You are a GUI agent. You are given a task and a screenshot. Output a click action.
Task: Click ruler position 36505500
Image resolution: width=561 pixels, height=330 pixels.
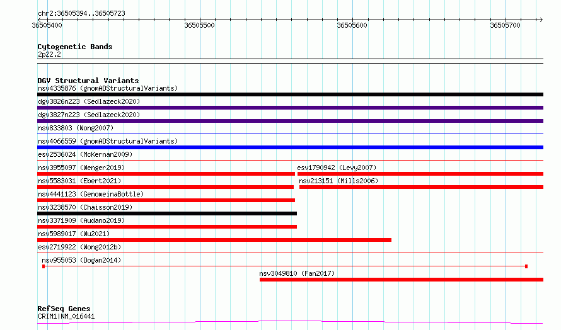tap(200, 25)
